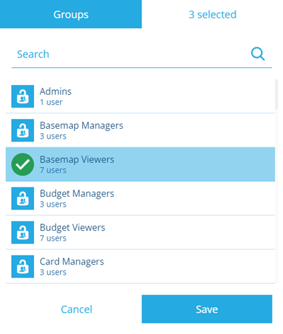This screenshot has height=334, width=283.
Task: Choose the Budget Managers group name
Action: tap(77, 194)
